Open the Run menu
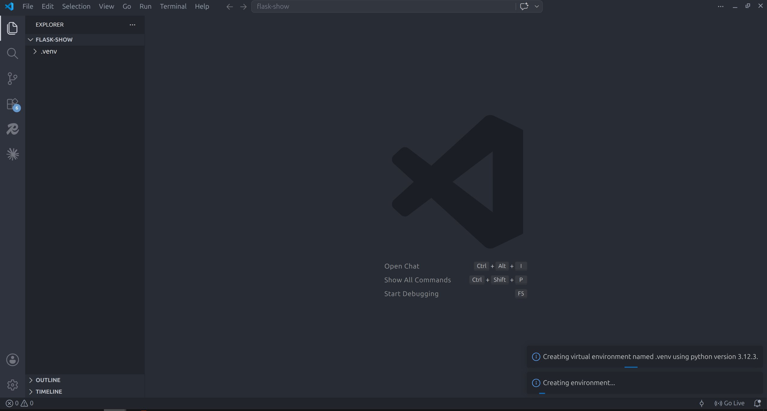Image resolution: width=767 pixels, height=411 pixels. (x=145, y=6)
